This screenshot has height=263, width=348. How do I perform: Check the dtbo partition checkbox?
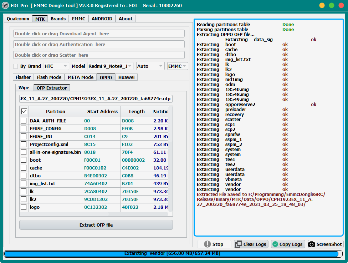[x=24, y=176]
